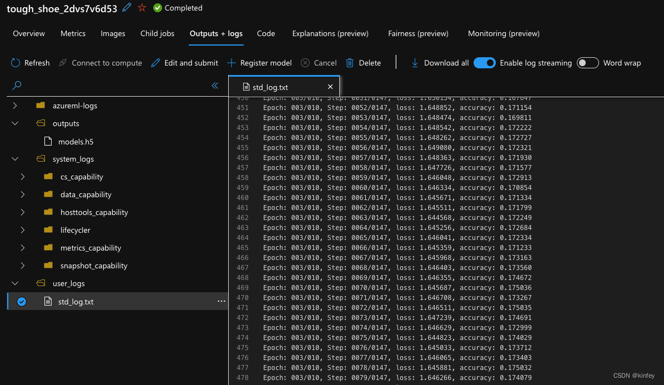
Task: Select the outputs folder name
Action: click(x=66, y=123)
